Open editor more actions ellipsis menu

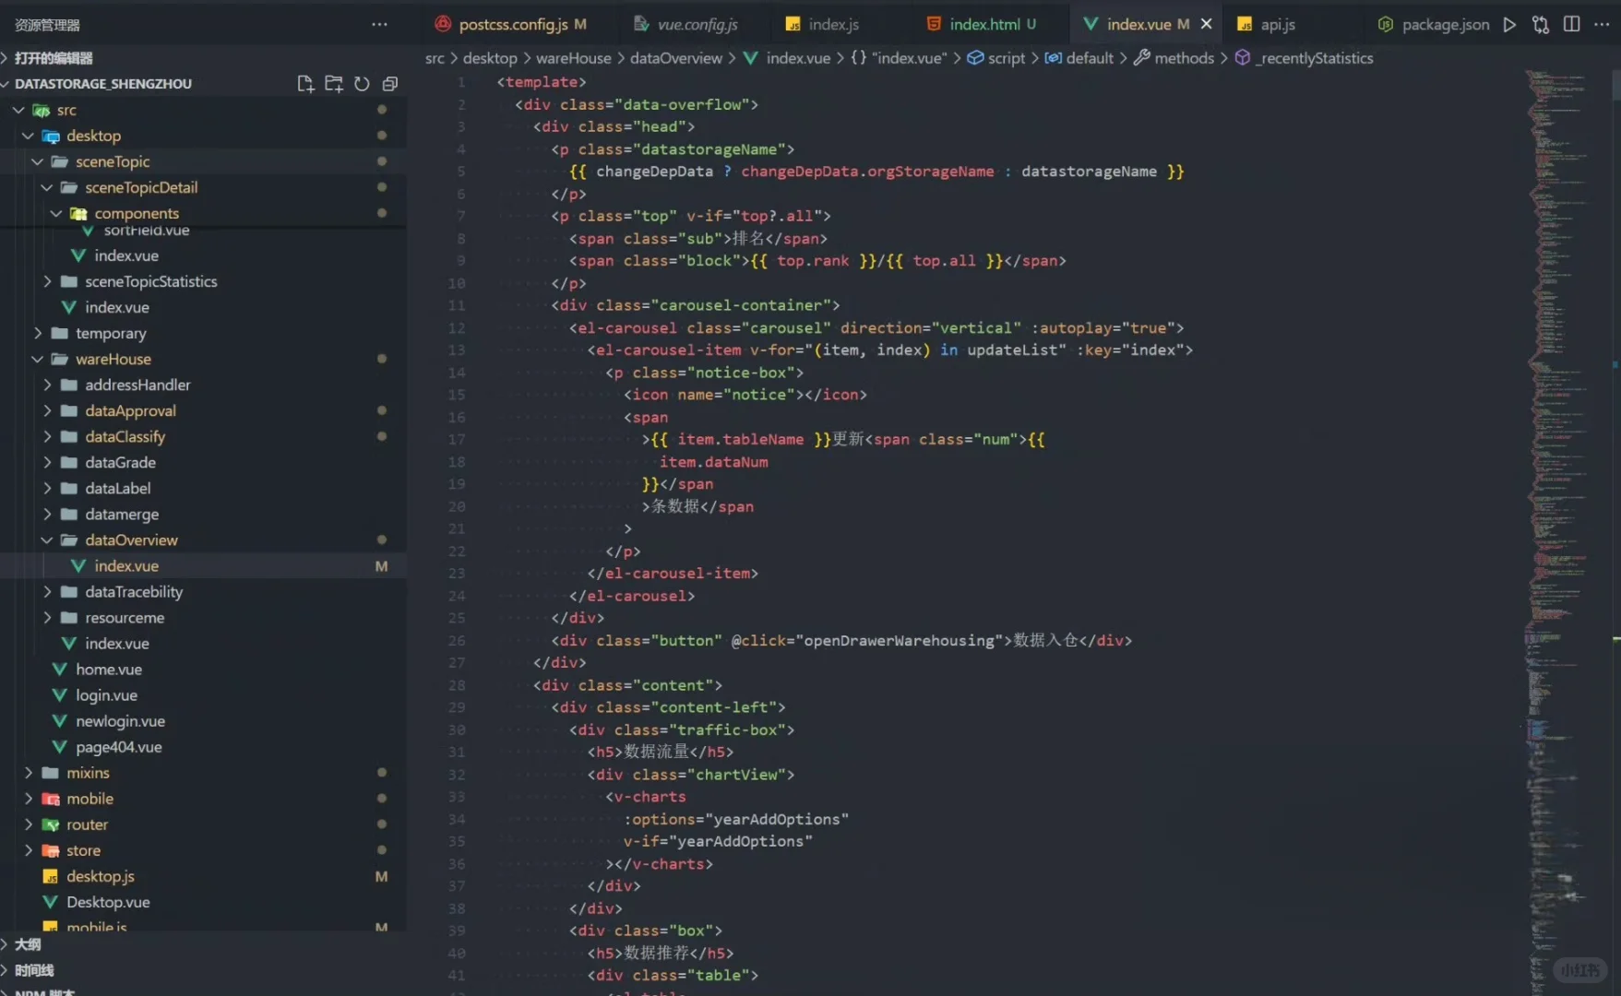[x=1602, y=25]
